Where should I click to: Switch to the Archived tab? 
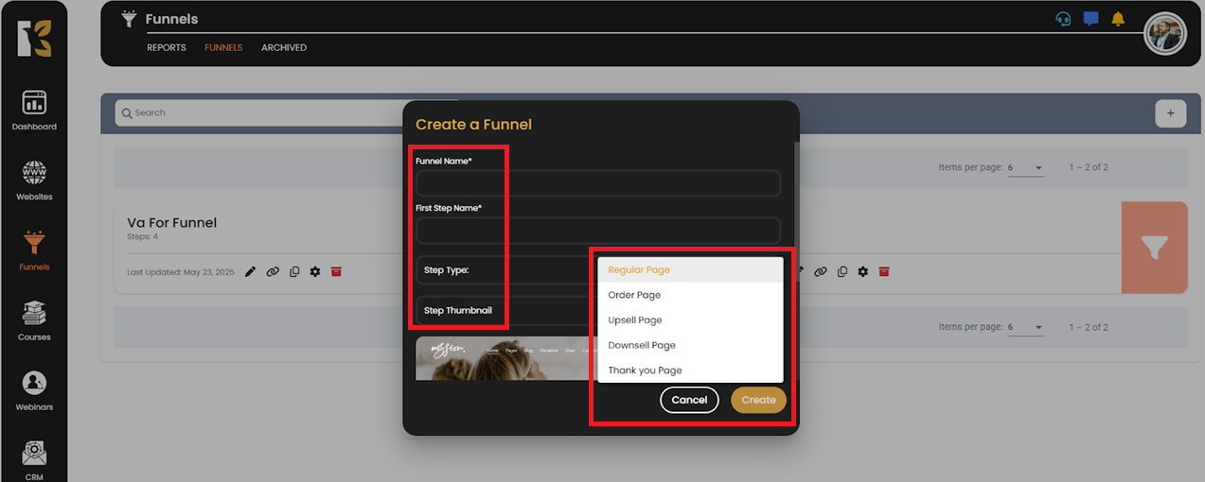(284, 47)
